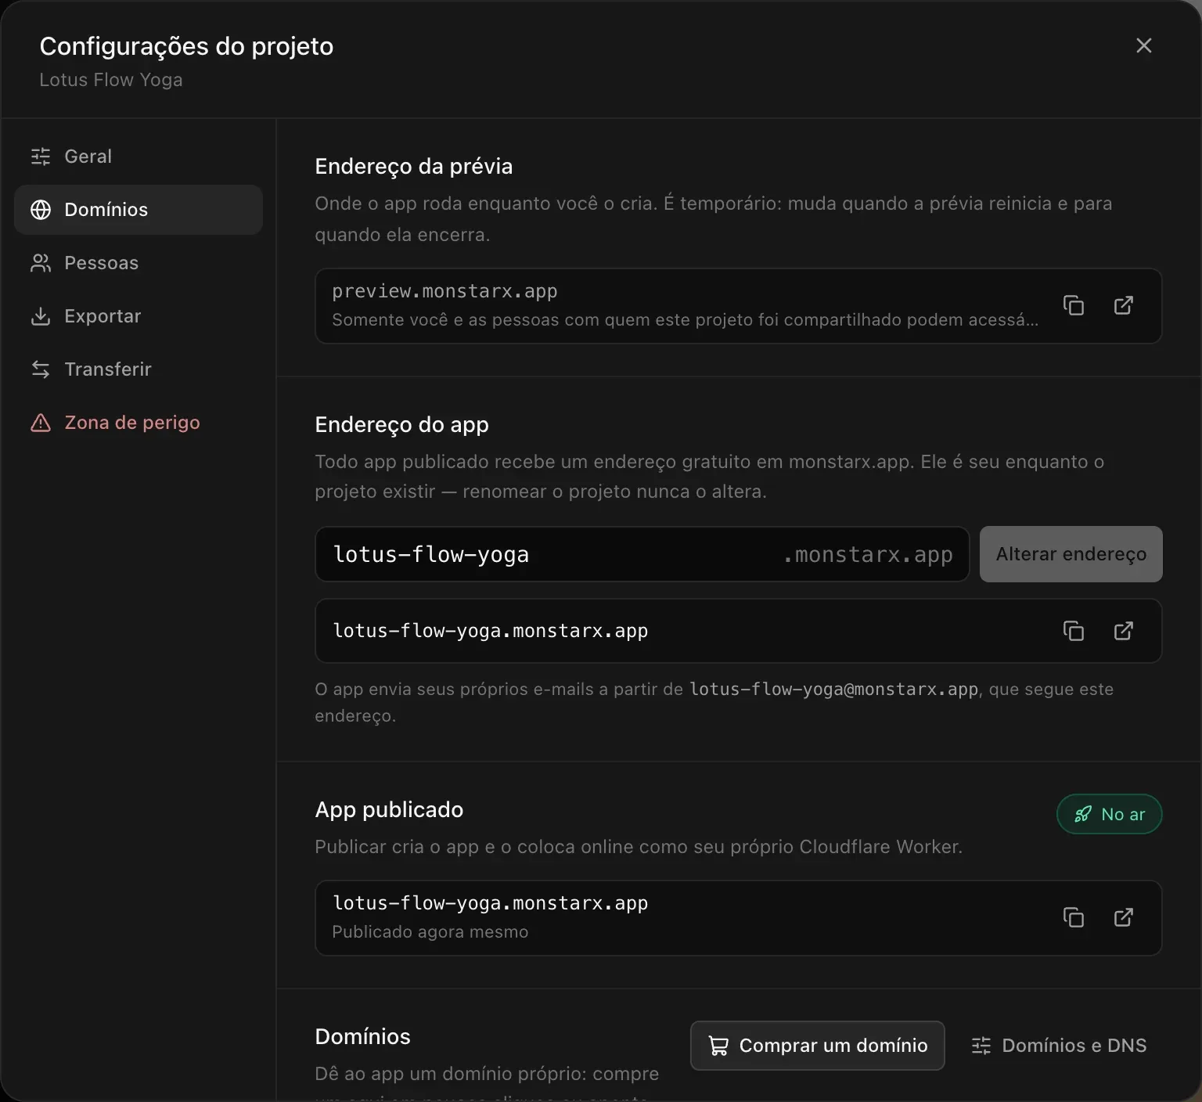Go to the Pessoas section
1202x1102 pixels.
pos(139,263)
